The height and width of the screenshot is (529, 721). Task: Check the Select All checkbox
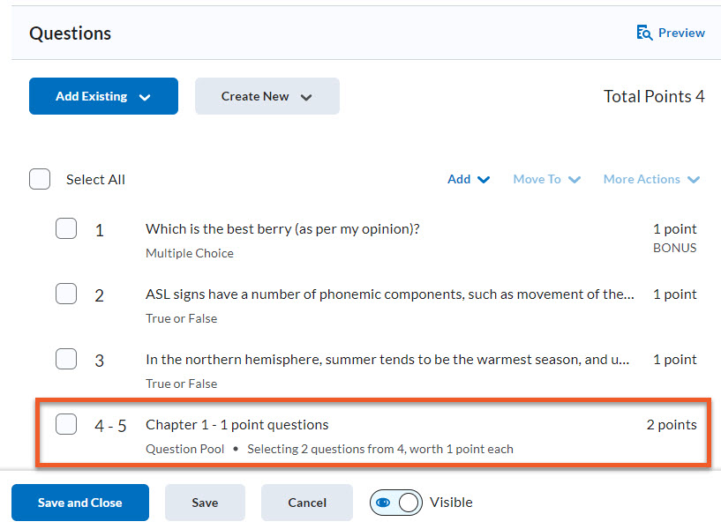(x=40, y=179)
